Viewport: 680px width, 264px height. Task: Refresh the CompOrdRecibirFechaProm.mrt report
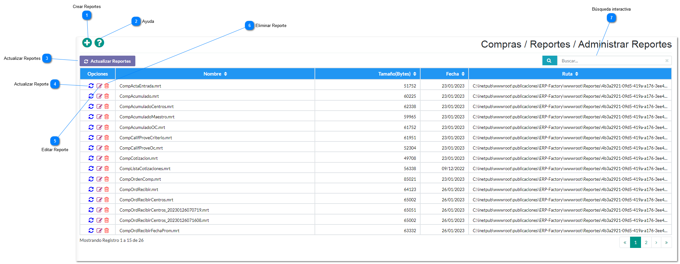pyautogui.click(x=91, y=231)
